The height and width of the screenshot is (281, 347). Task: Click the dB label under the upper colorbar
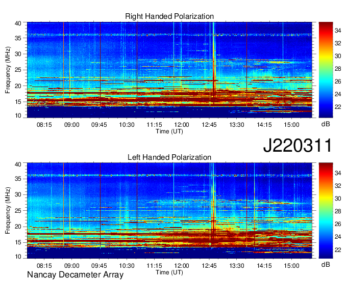pos(326,124)
